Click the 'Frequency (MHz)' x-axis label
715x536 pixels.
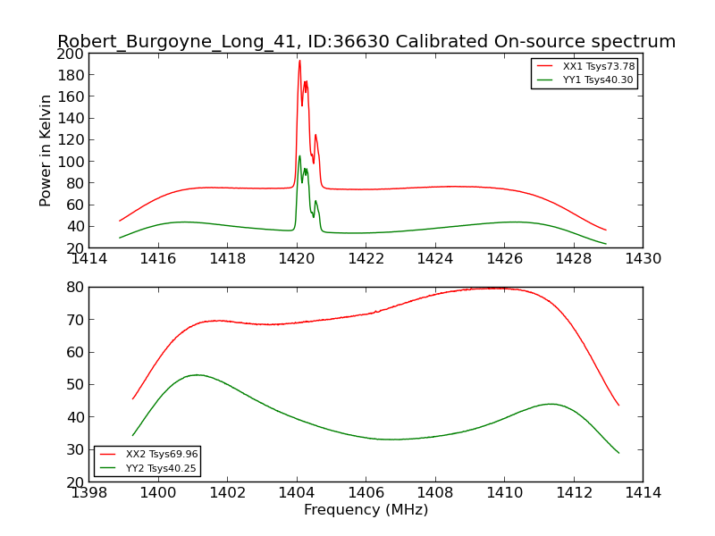[x=366, y=509]
